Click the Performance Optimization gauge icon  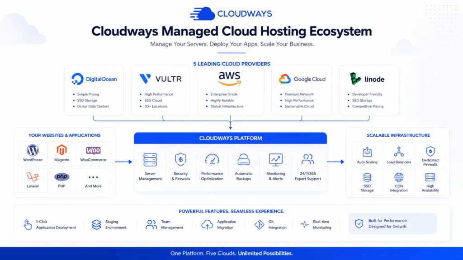tap(212, 159)
